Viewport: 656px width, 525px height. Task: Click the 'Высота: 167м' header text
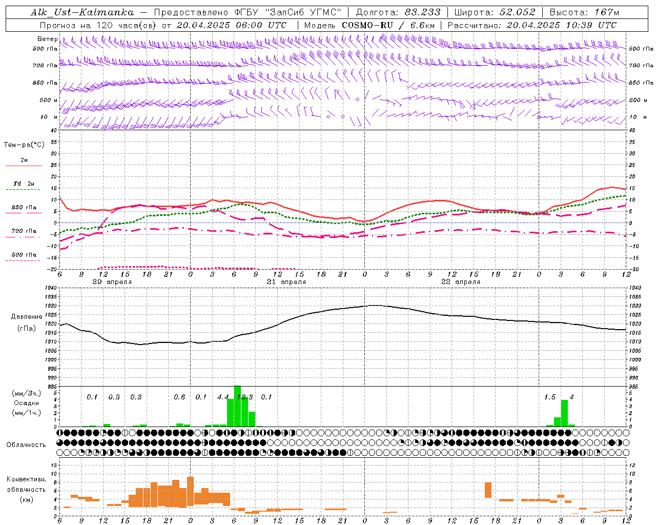coord(585,12)
